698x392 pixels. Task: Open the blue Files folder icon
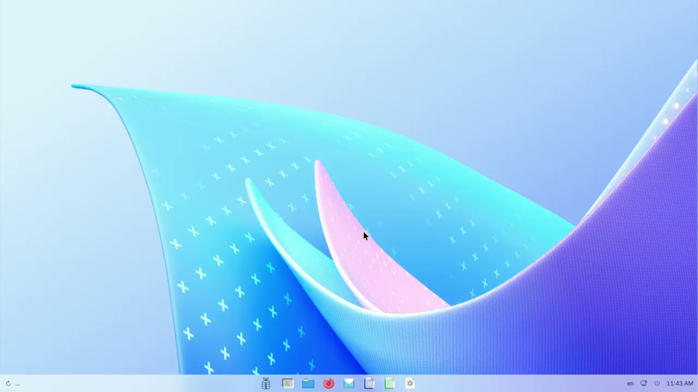tap(308, 384)
